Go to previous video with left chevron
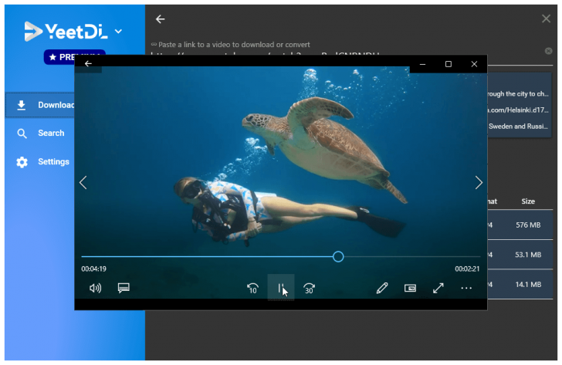This screenshot has width=562, height=365. (x=83, y=183)
